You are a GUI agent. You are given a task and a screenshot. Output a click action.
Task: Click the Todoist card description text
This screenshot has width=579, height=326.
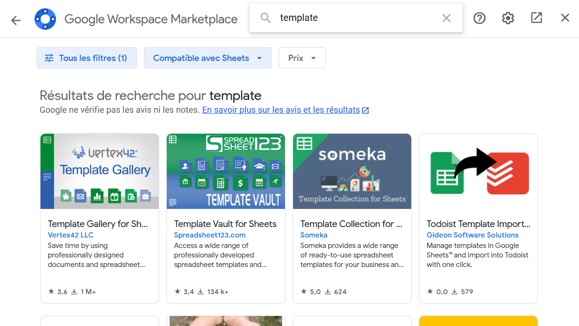coord(477,255)
